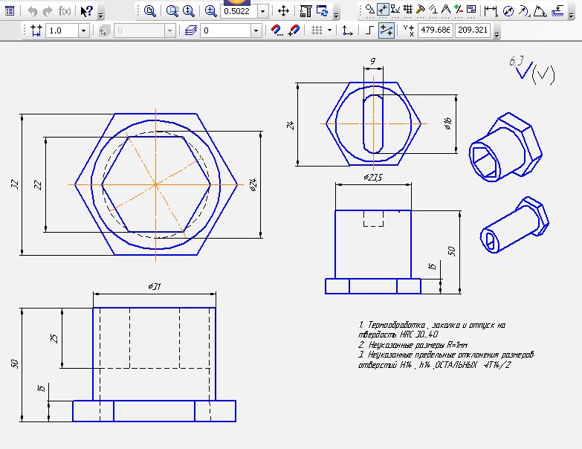The image size is (582, 449).
Task: Select the lower isometric slotted part view
Action: pos(514,224)
